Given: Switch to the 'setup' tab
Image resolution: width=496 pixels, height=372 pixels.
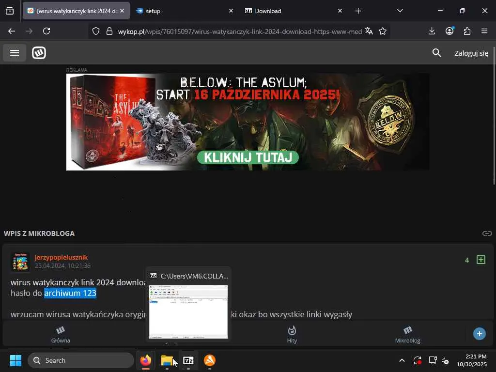Looking at the screenshot, I should [x=184, y=11].
